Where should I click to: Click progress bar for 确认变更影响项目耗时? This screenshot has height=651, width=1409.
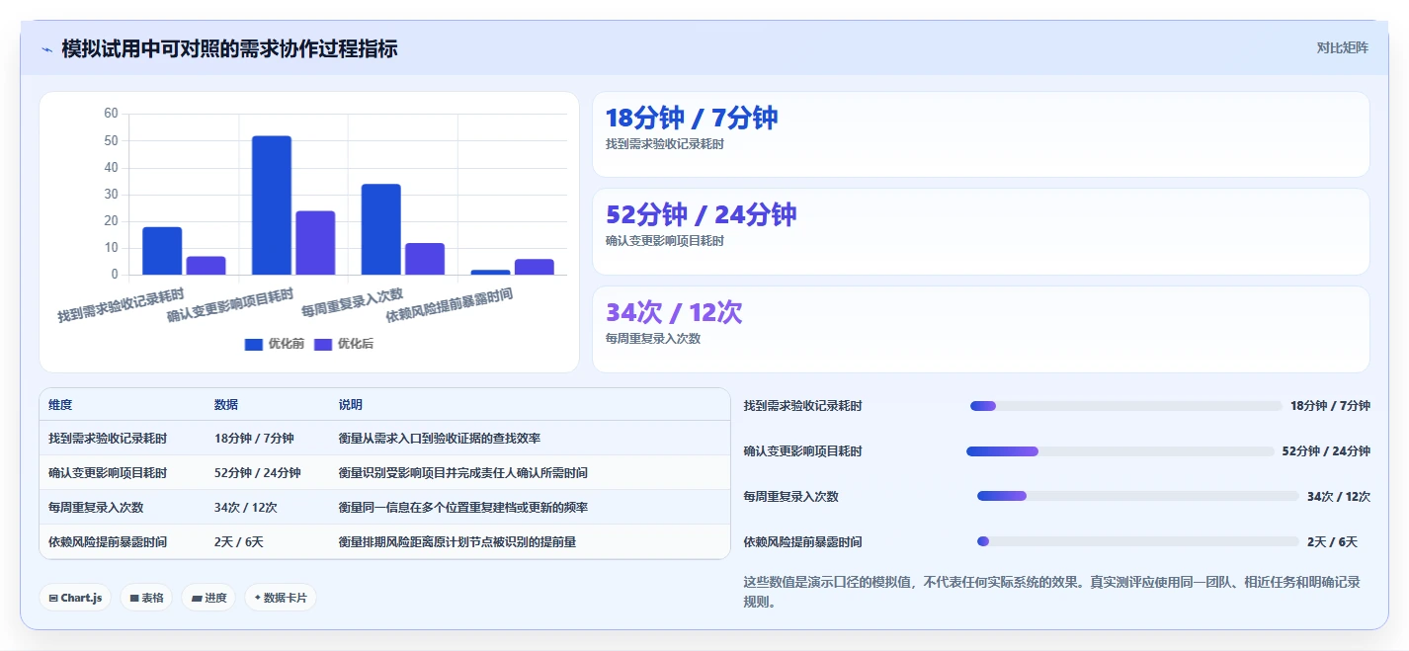[x=1120, y=451]
